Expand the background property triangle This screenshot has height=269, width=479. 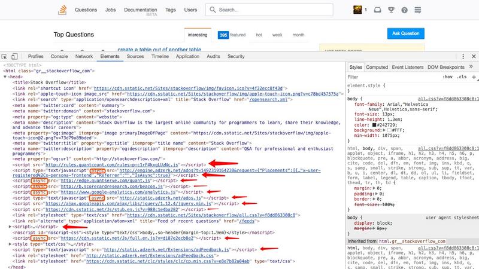point(384,130)
